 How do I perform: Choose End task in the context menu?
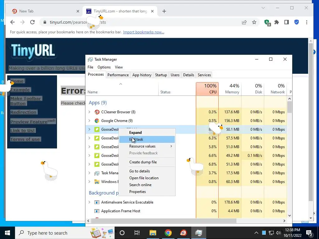coord(147,139)
